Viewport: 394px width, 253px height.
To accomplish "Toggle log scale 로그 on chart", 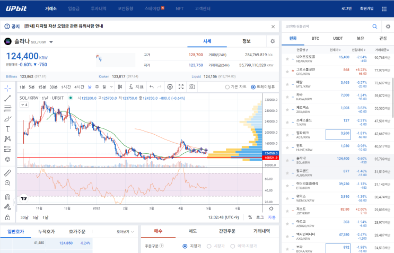I will (x=260, y=217).
